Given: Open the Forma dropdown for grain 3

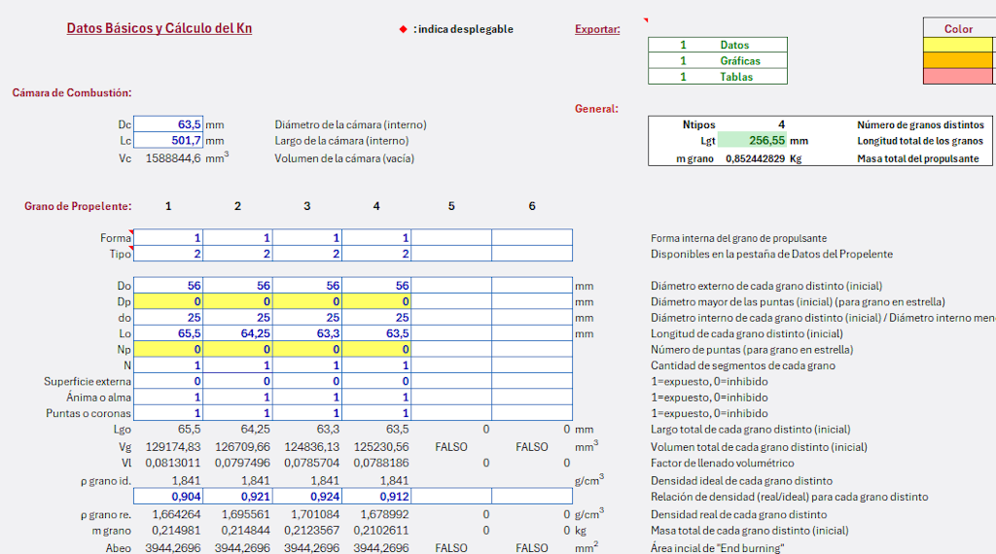Looking at the screenshot, I should click(306, 238).
